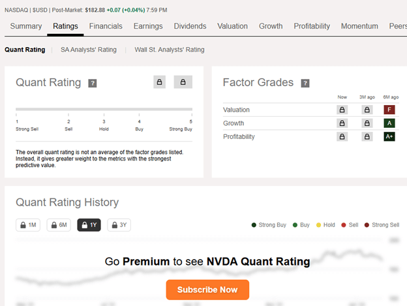Select the 1M history range button
This screenshot has height=306, width=407.
click(x=28, y=225)
